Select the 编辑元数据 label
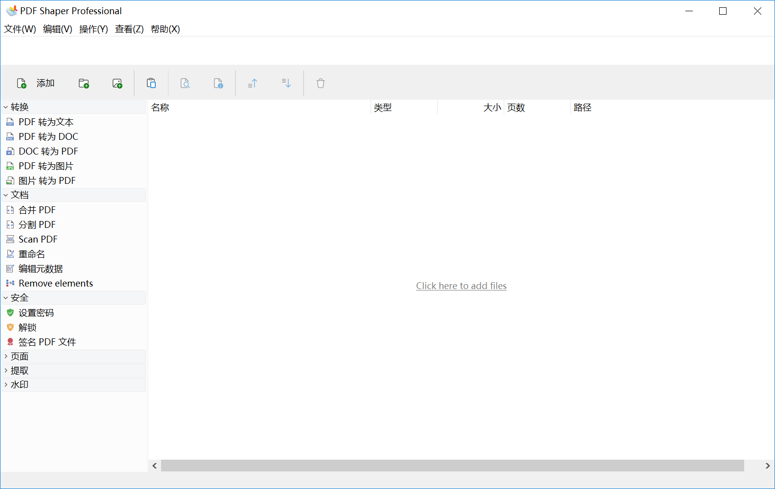 (41, 268)
